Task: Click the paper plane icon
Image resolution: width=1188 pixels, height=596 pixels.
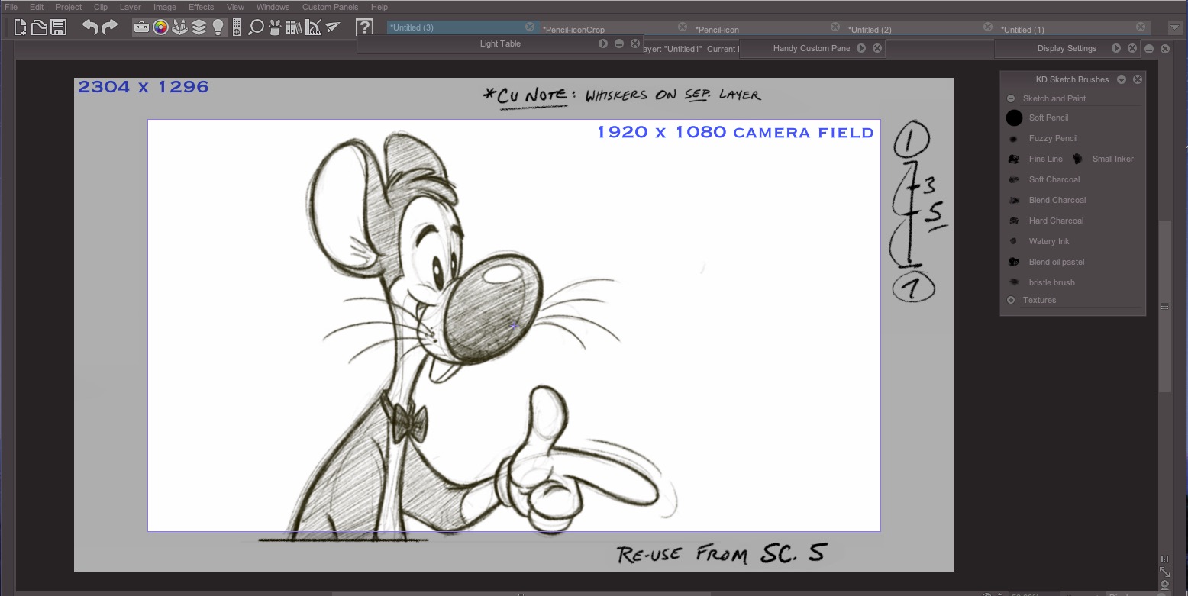Action: click(332, 27)
